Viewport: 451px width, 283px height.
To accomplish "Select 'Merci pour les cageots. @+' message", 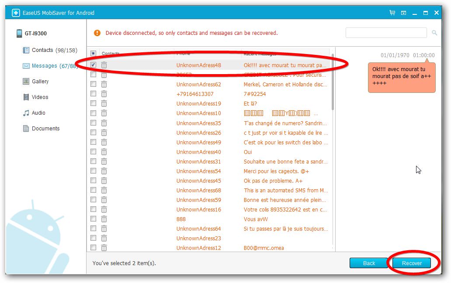I will 276,171.
